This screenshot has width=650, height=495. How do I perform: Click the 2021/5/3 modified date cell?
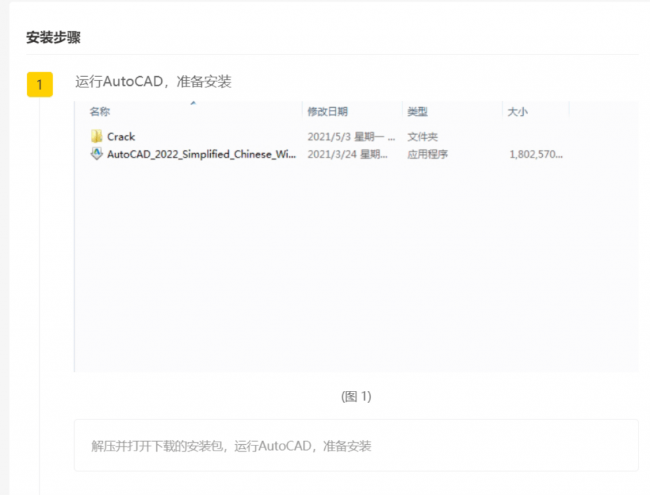[351, 136]
